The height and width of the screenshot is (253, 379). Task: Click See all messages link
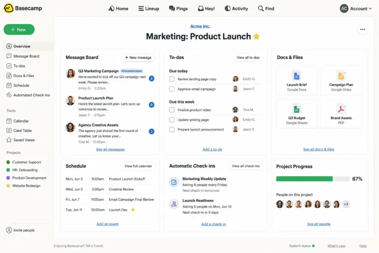coord(110,150)
